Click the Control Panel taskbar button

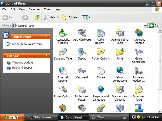(x=74, y=117)
